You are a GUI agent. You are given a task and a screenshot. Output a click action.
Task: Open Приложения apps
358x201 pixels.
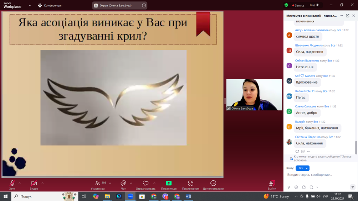point(191,185)
